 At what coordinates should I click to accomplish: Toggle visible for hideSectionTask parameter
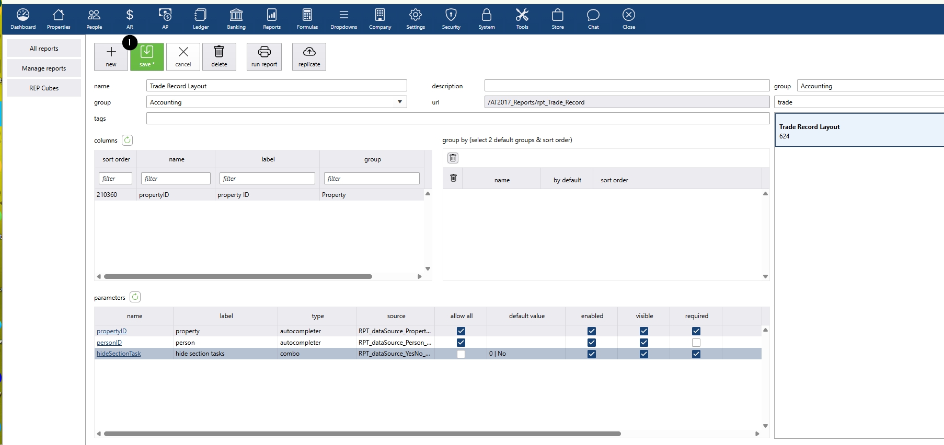(644, 354)
